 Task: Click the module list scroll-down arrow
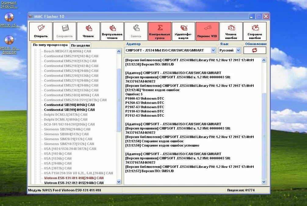point(119,182)
